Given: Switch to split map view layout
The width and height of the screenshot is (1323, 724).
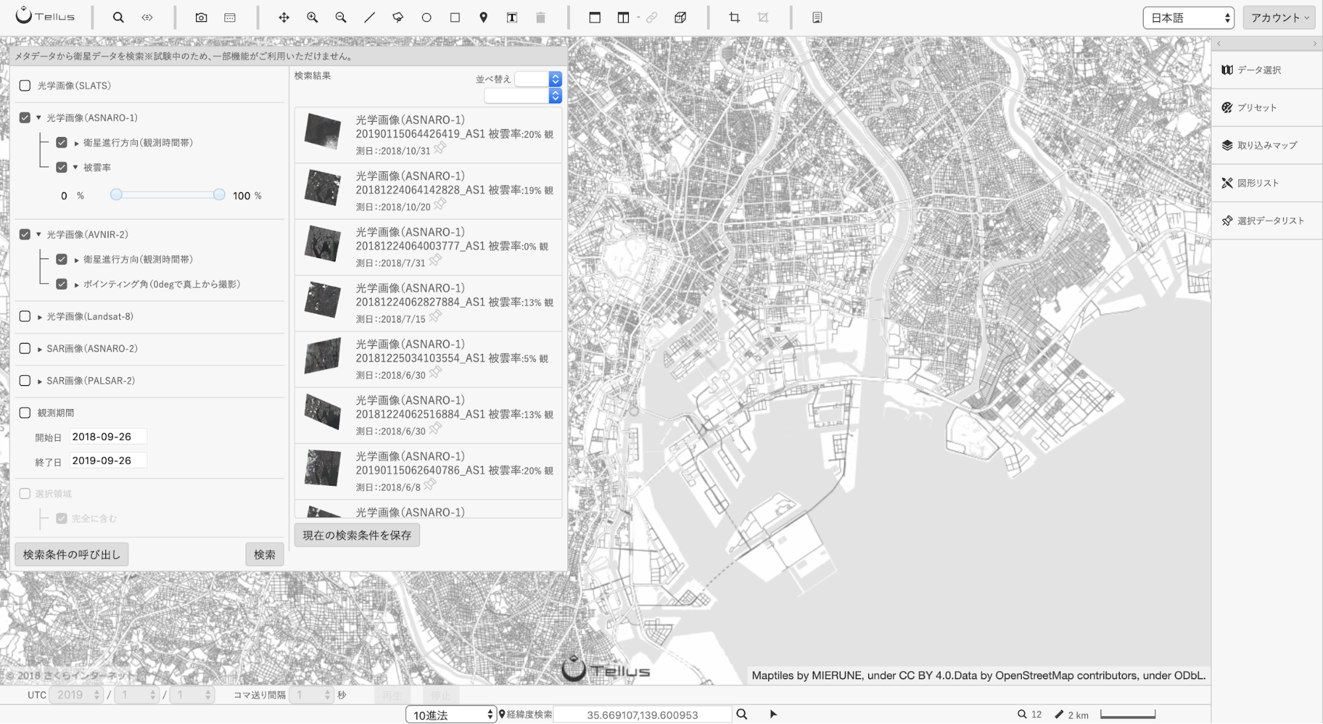Looking at the screenshot, I should click(x=623, y=17).
